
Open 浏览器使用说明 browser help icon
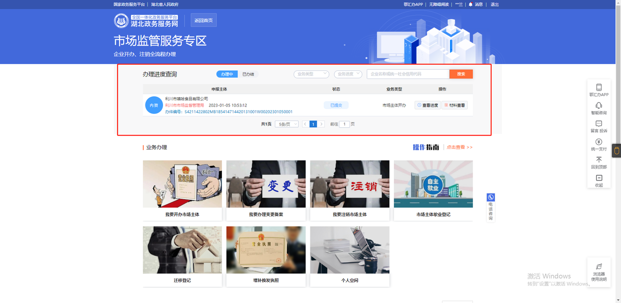point(599,266)
